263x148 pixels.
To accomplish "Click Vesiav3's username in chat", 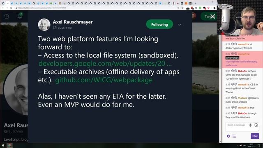I will coord(242,98).
